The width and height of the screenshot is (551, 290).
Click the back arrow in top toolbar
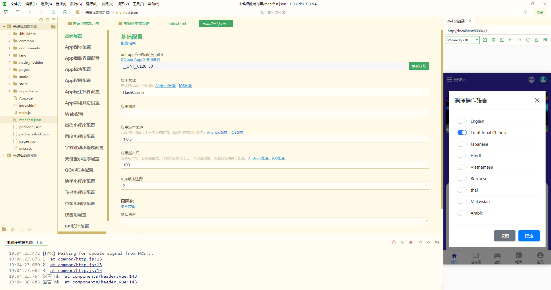click(x=30, y=12)
